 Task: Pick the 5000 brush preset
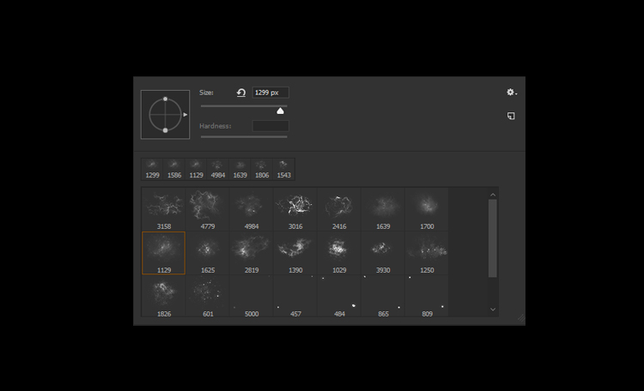pyautogui.click(x=252, y=297)
